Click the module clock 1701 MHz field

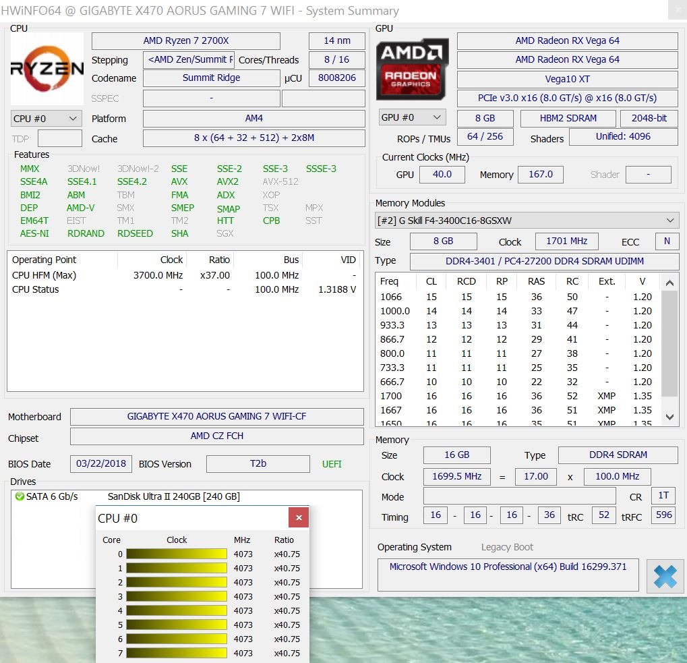point(566,241)
